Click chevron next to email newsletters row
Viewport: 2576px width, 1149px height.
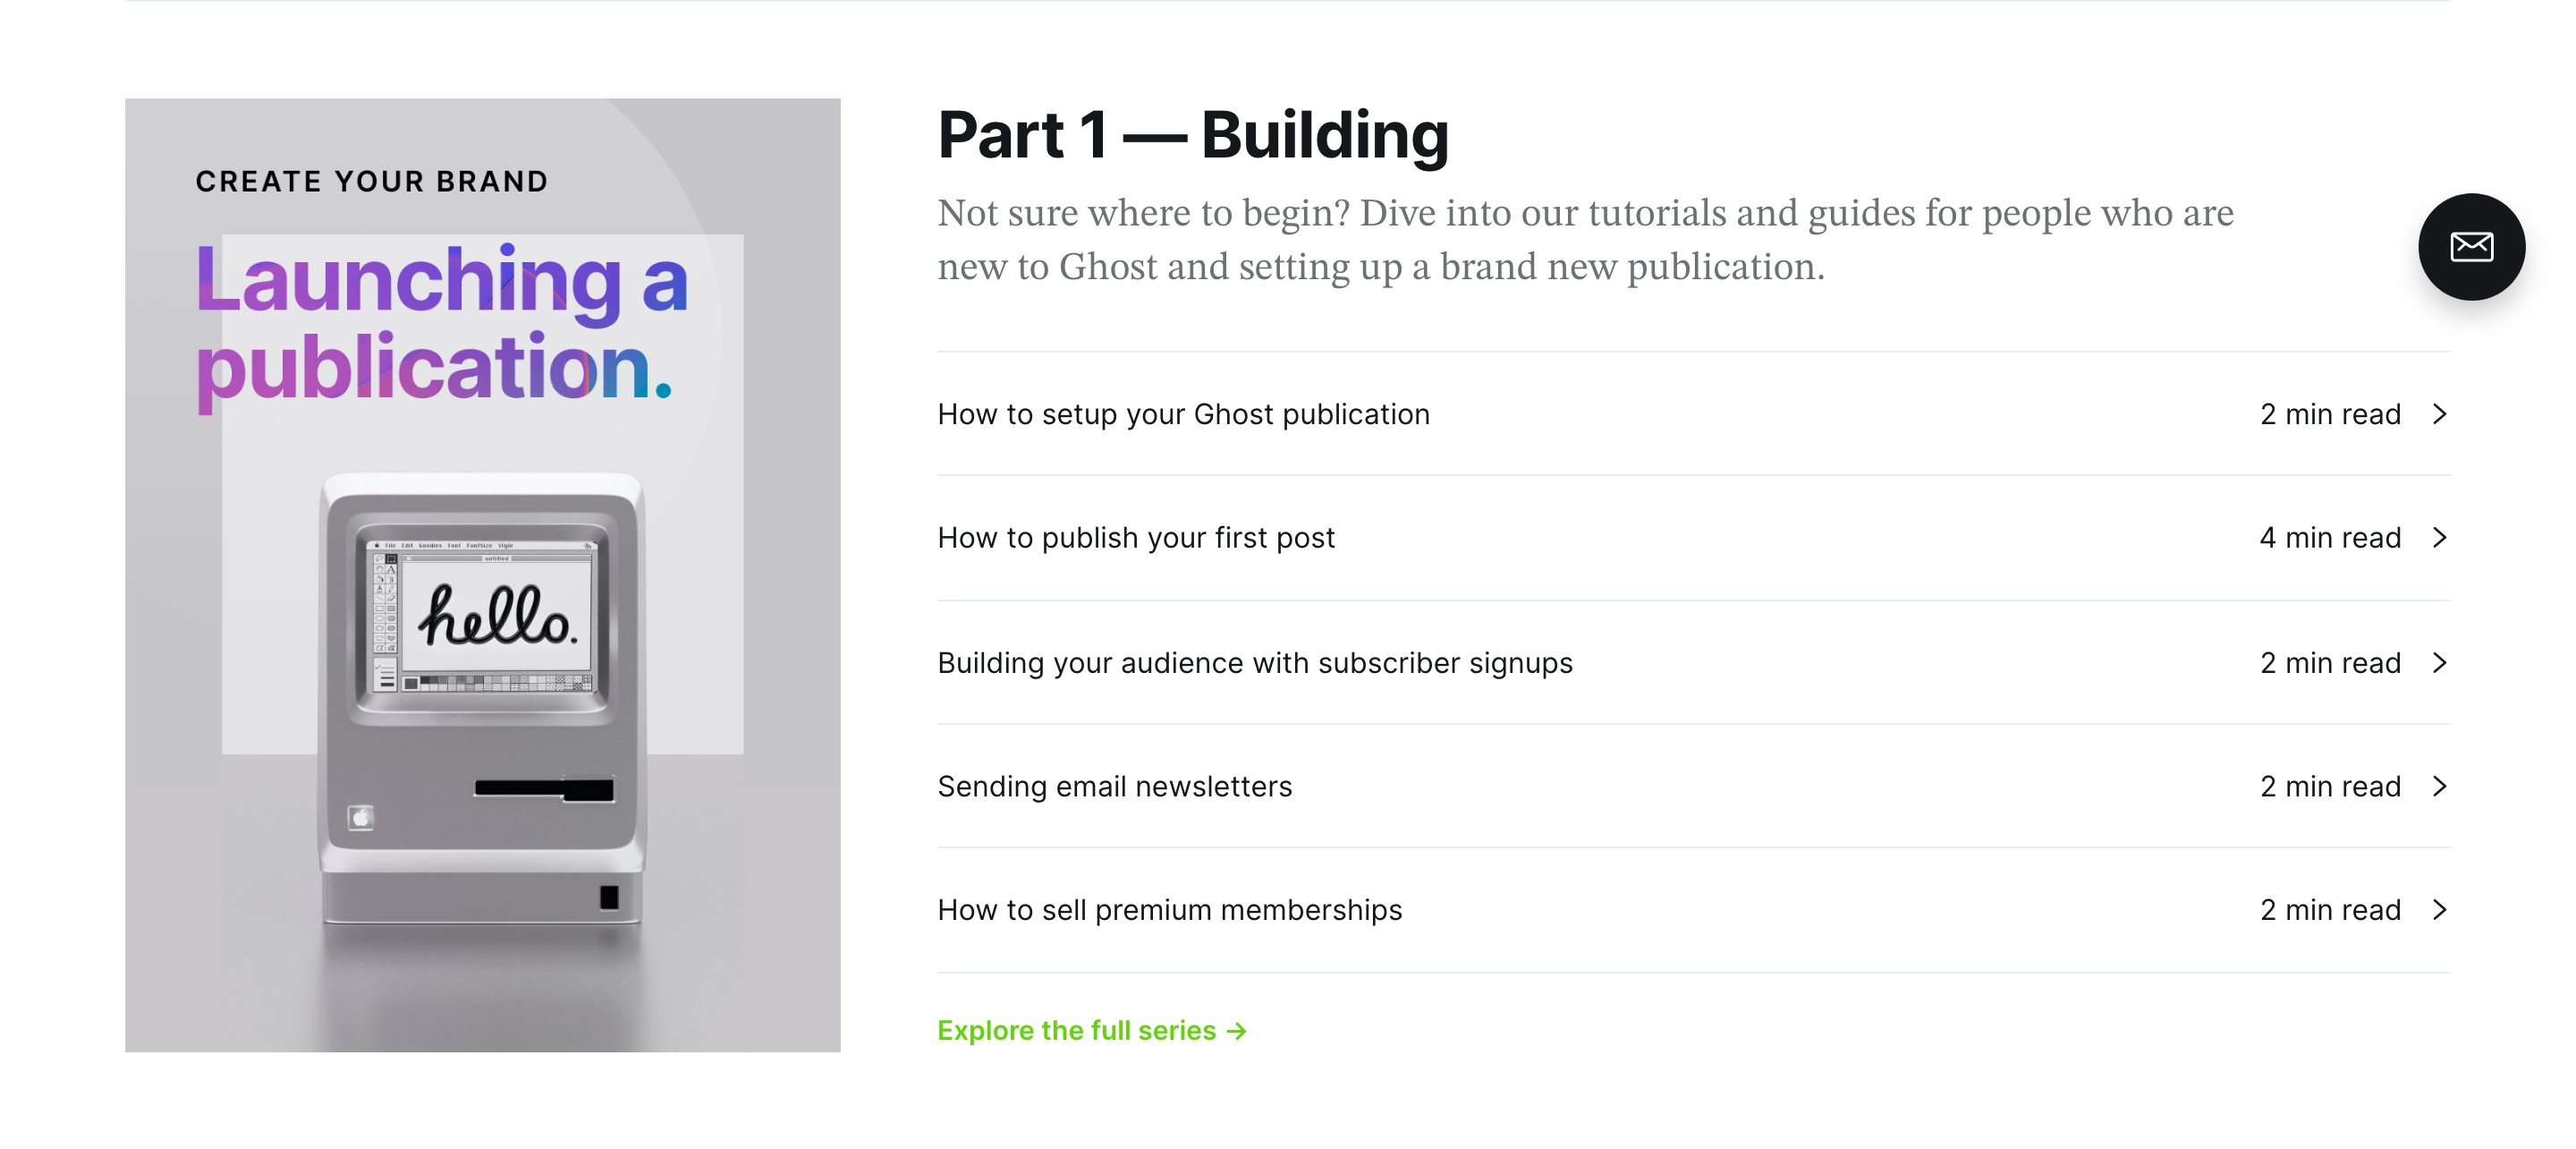coord(2440,786)
